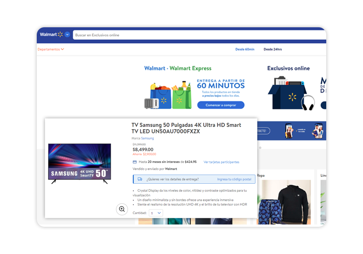The image size is (363, 254).
Task: Click the Walmart · Walmart Express heading
Action: (178, 68)
